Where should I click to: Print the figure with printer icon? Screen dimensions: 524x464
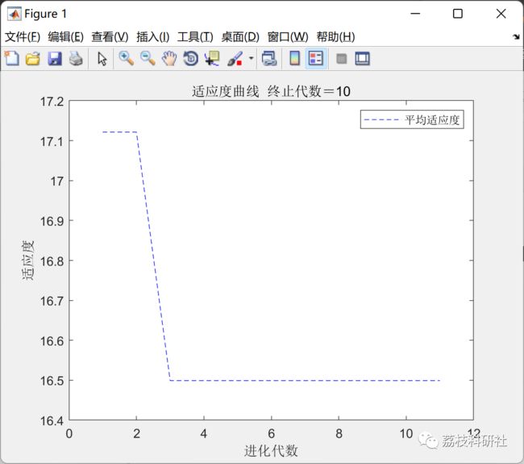pos(76,59)
